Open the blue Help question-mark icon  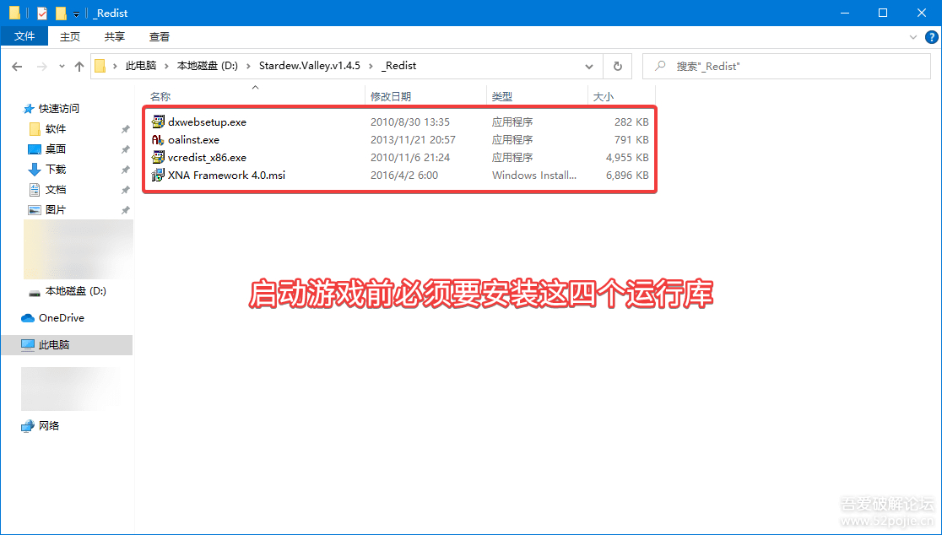point(931,37)
